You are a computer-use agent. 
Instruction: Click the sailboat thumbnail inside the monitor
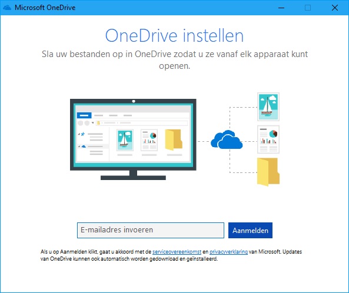coord(125,140)
